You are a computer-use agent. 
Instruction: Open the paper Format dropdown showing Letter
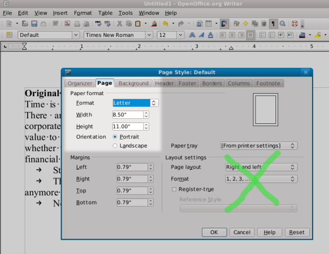click(135, 103)
